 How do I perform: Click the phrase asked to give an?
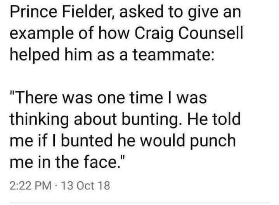181,14
